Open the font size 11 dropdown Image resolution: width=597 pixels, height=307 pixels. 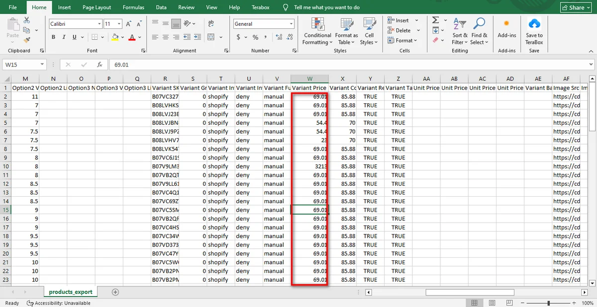coord(119,24)
